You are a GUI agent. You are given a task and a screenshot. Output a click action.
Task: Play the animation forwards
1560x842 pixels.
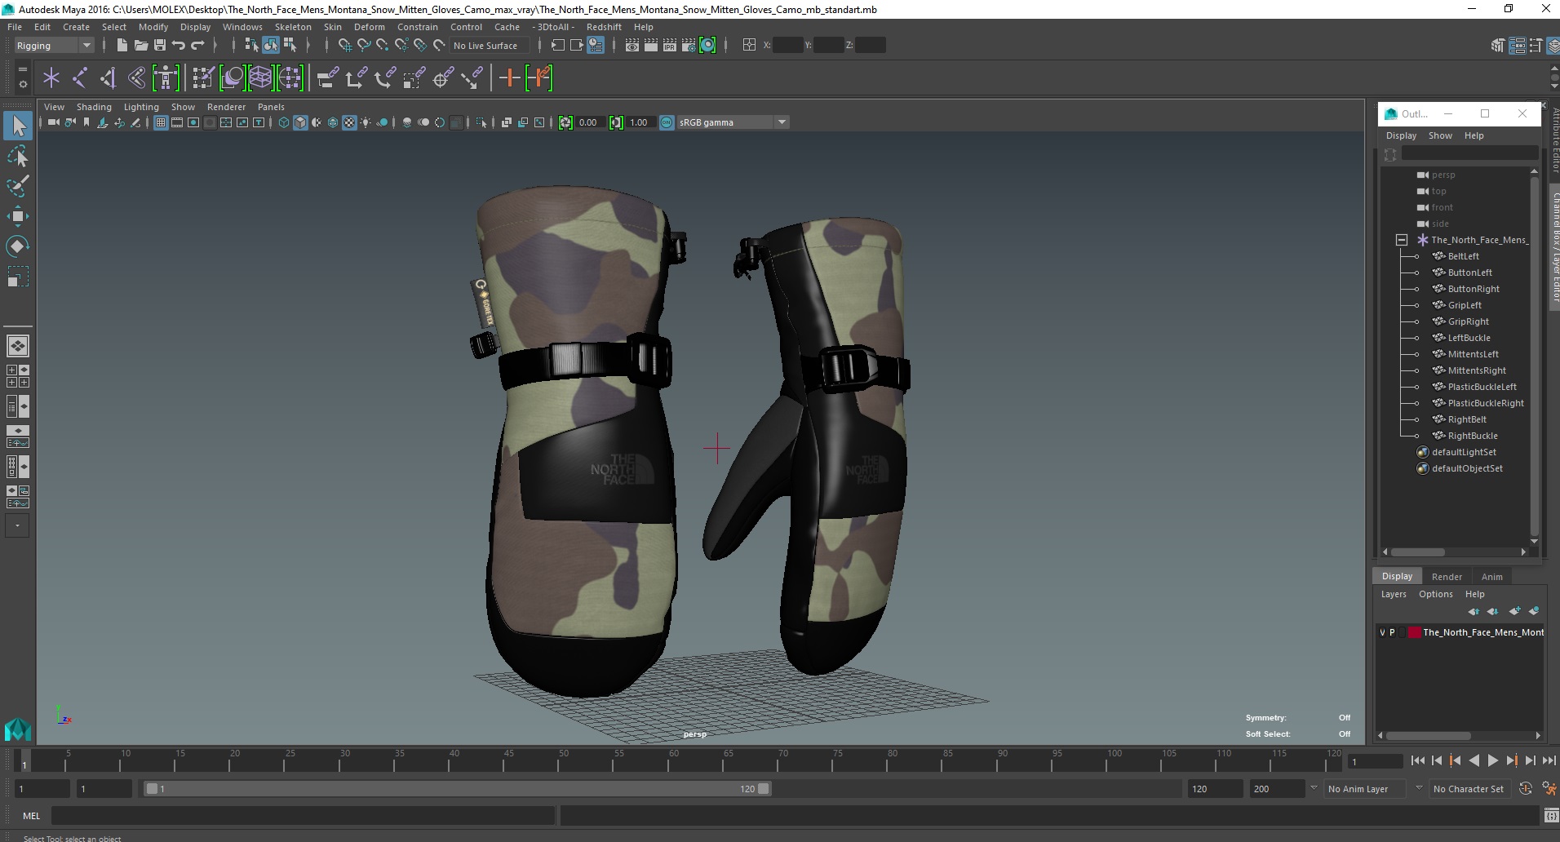click(x=1492, y=760)
